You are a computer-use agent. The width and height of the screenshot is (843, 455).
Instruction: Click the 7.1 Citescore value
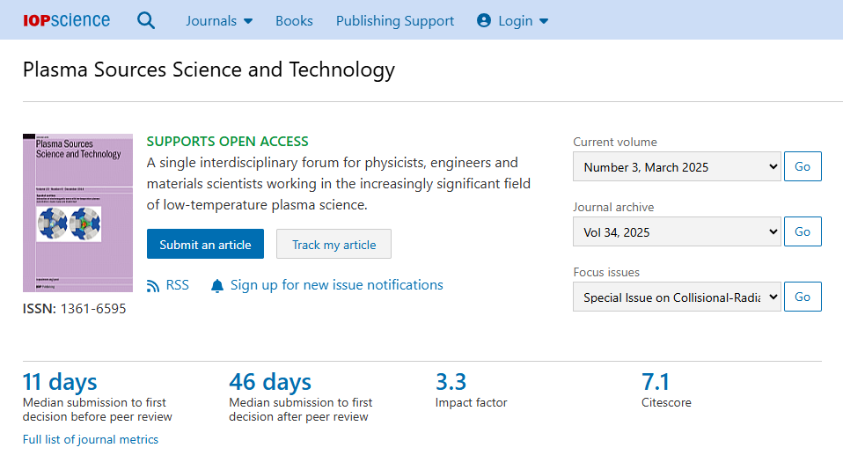[656, 382]
